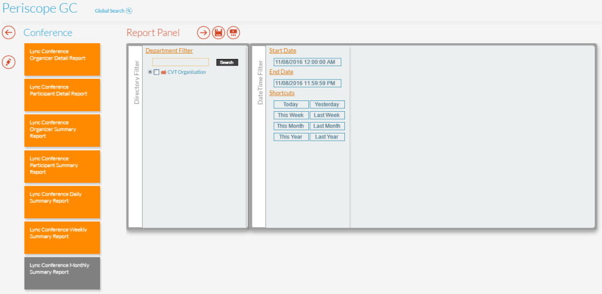Click the Today shortcut button
Image resolution: width=602 pixels, height=294 pixels.
pyautogui.click(x=291, y=104)
